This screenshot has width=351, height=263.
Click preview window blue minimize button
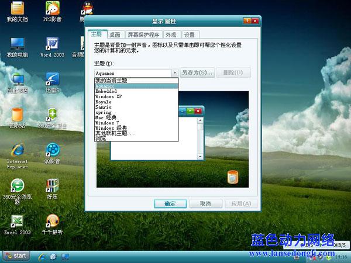click(182, 111)
